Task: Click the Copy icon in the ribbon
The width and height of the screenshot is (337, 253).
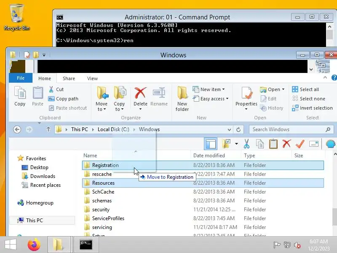Action: [x=20, y=93]
